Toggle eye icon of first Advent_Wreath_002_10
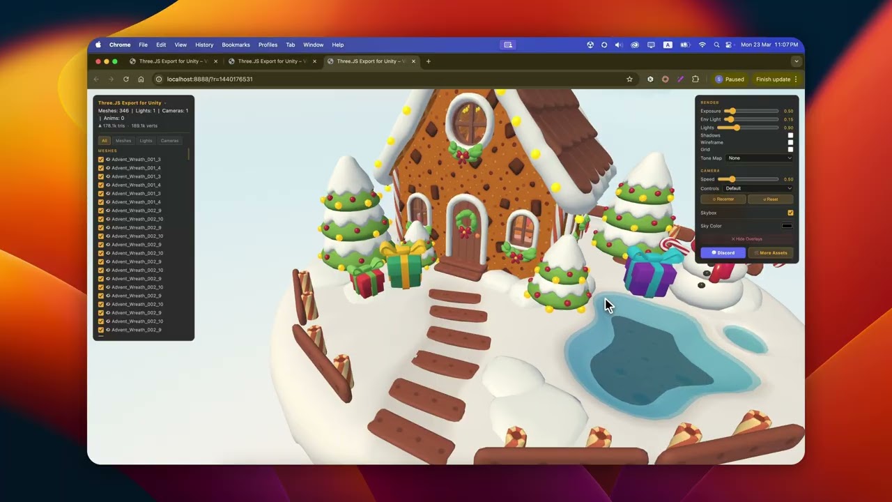The height and width of the screenshot is (502, 892). pyautogui.click(x=108, y=219)
